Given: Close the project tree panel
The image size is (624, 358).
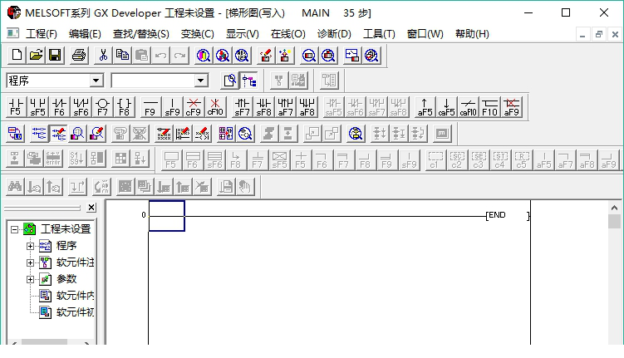Looking at the screenshot, I should pos(91,208).
